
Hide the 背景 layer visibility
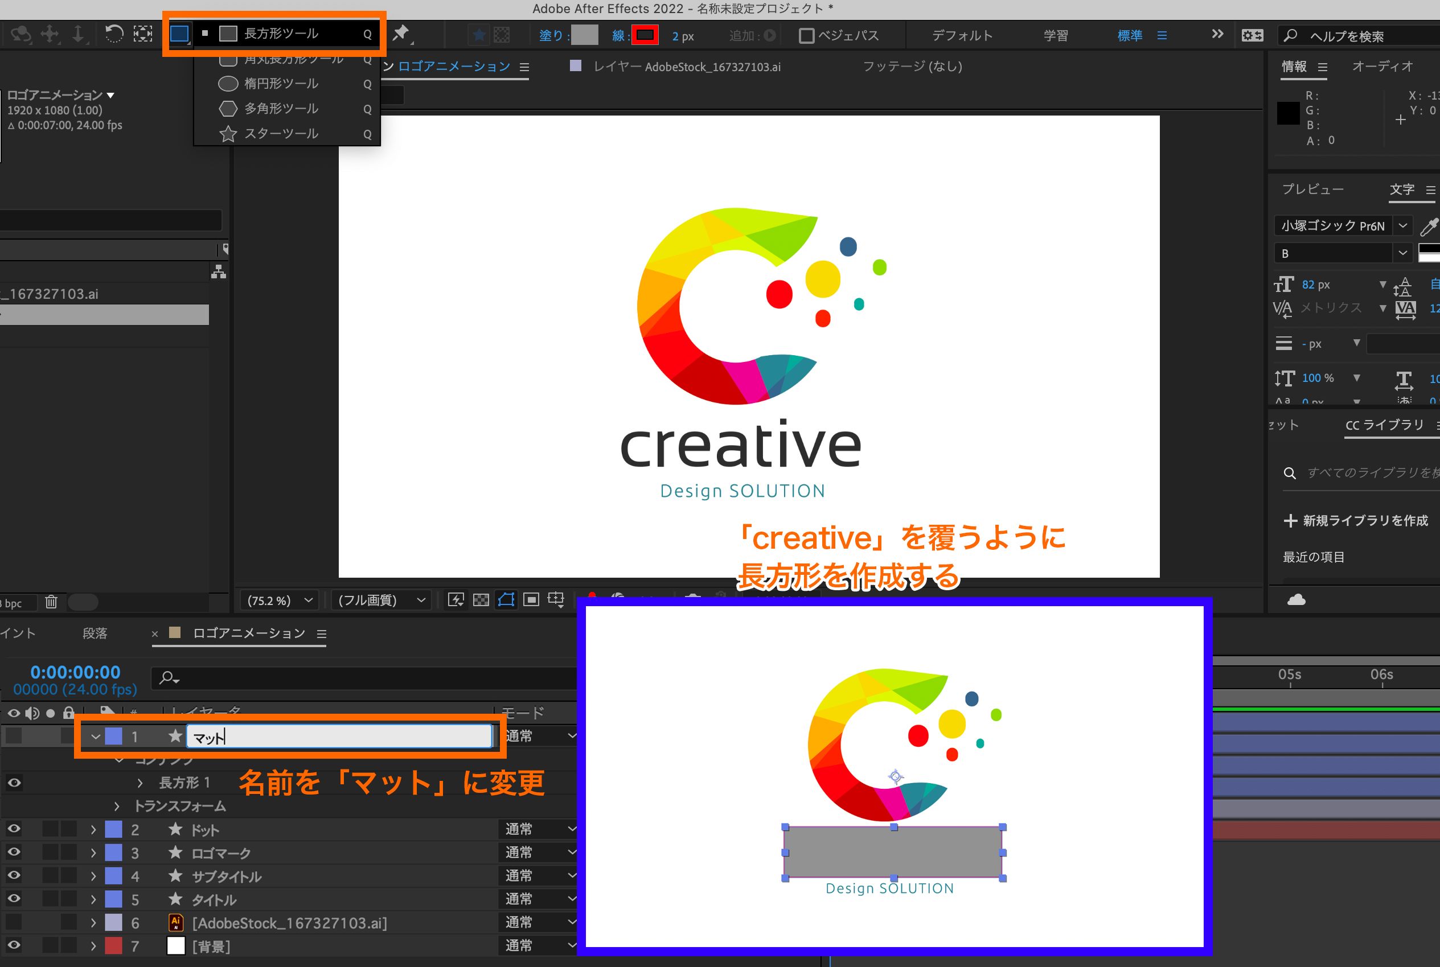[x=14, y=945]
